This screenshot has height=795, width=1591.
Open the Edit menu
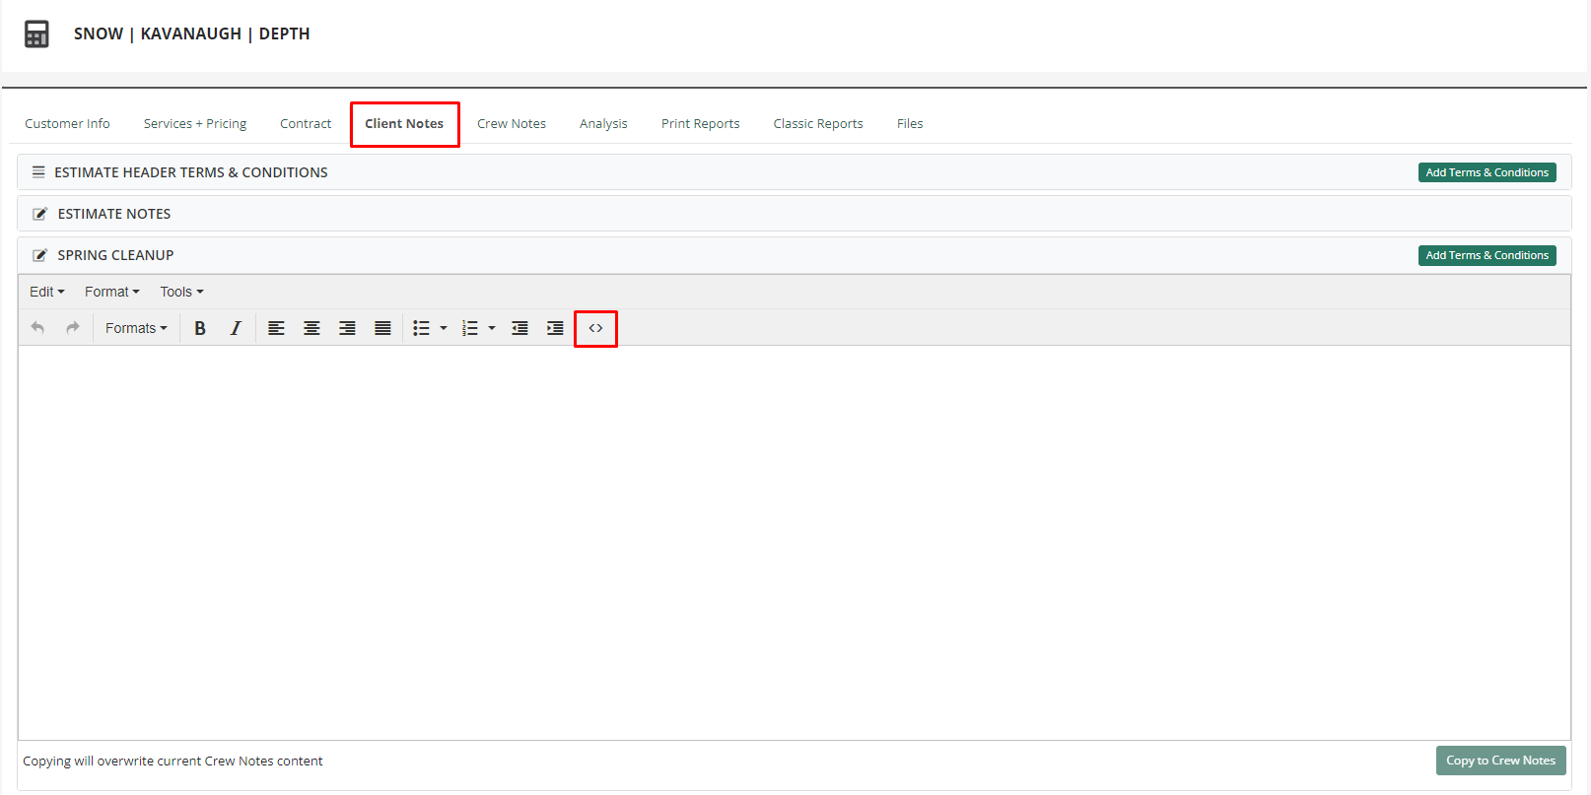46,292
